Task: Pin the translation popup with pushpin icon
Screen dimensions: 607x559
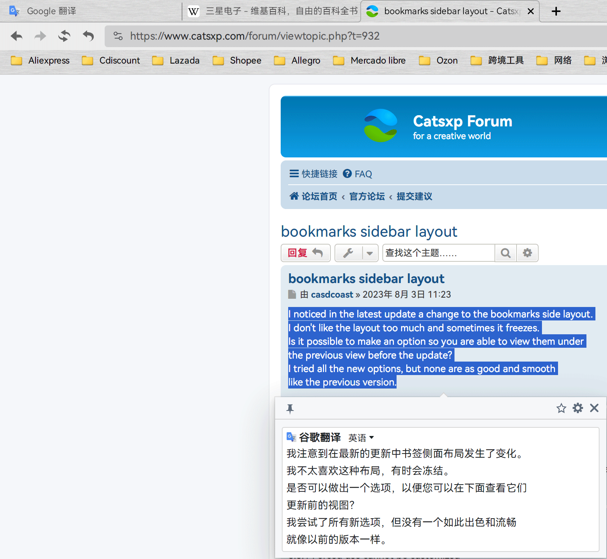Action: [290, 409]
